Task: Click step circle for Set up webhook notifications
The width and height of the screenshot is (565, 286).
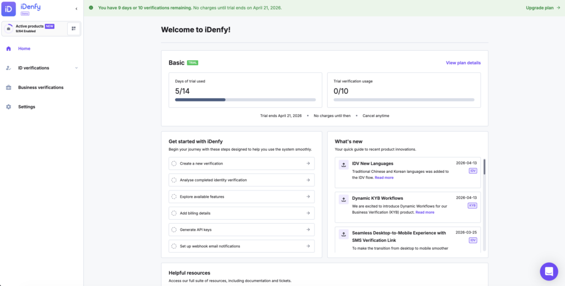Action: [x=174, y=246]
